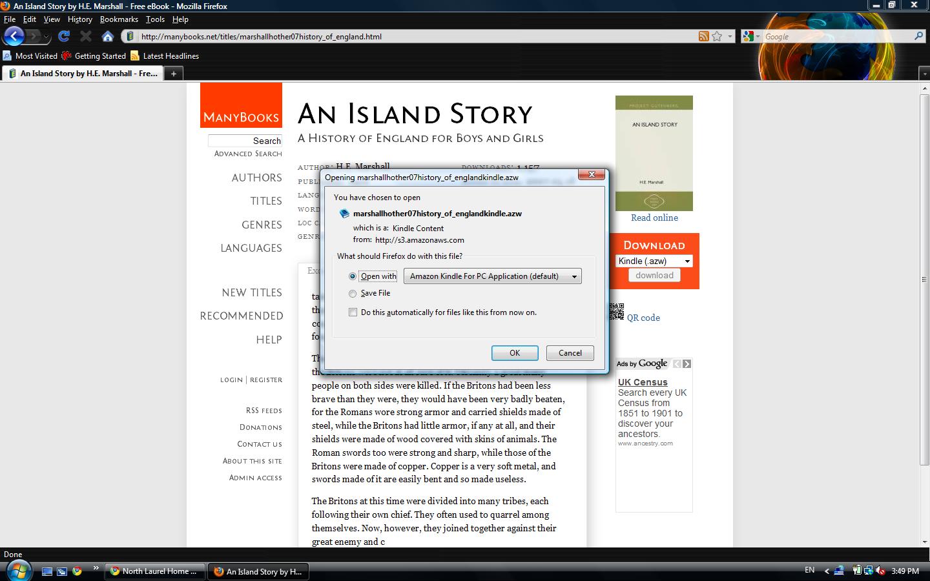Screen dimensions: 930x581
Task: Open the back/forward history dropdown arrow
Action: pos(46,37)
